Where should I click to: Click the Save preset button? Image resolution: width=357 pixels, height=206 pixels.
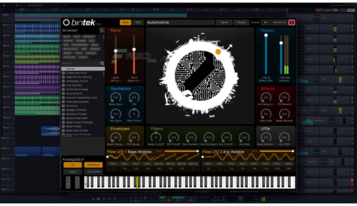pos(224,22)
